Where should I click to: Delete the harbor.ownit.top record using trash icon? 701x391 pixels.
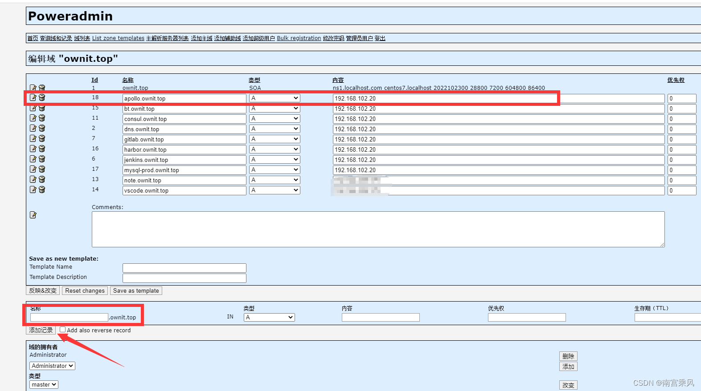pyautogui.click(x=42, y=149)
